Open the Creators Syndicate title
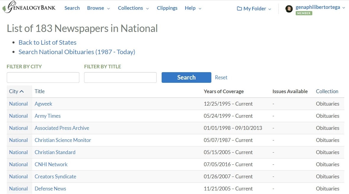The height and width of the screenshot is (194, 349). 55,177
